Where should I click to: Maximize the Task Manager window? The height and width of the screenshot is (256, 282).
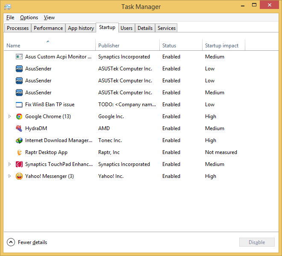tap(254, 5)
